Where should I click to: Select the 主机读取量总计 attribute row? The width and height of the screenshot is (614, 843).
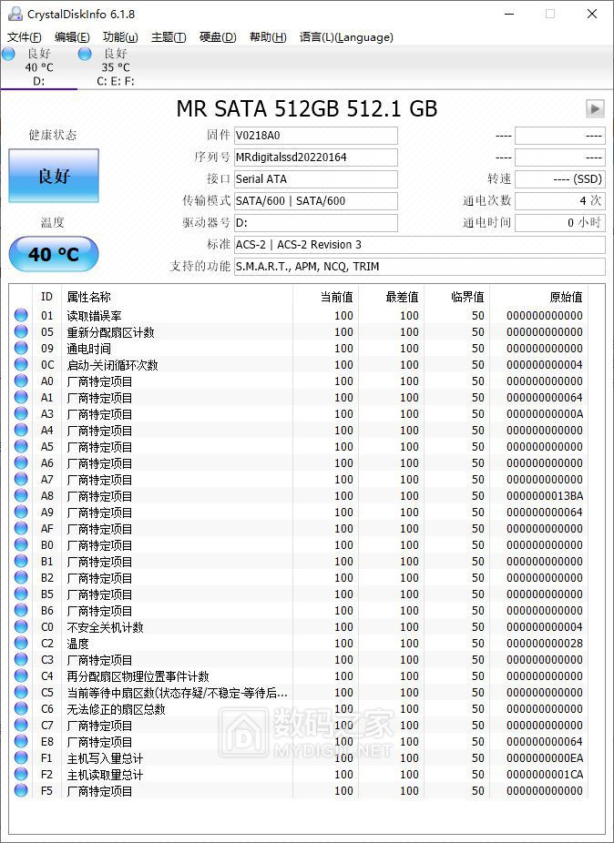[x=299, y=774]
